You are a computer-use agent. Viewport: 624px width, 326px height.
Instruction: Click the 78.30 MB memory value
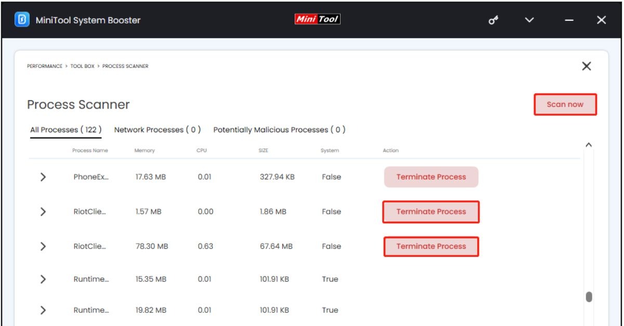(x=152, y=247)
